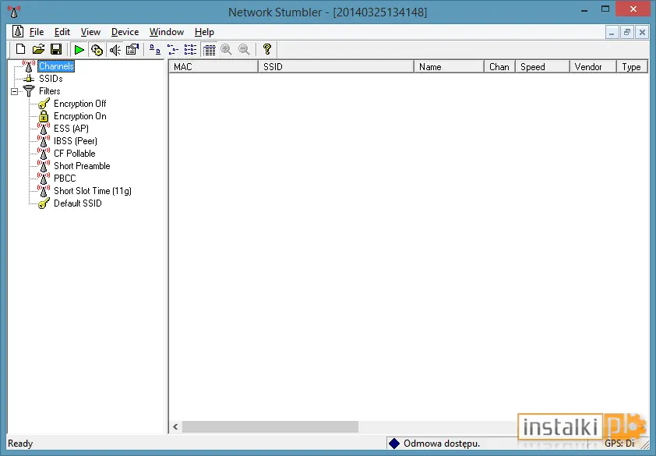Sort by the Name column header
The height and width of the screenshot is (456, 656).
click(449, 67)
